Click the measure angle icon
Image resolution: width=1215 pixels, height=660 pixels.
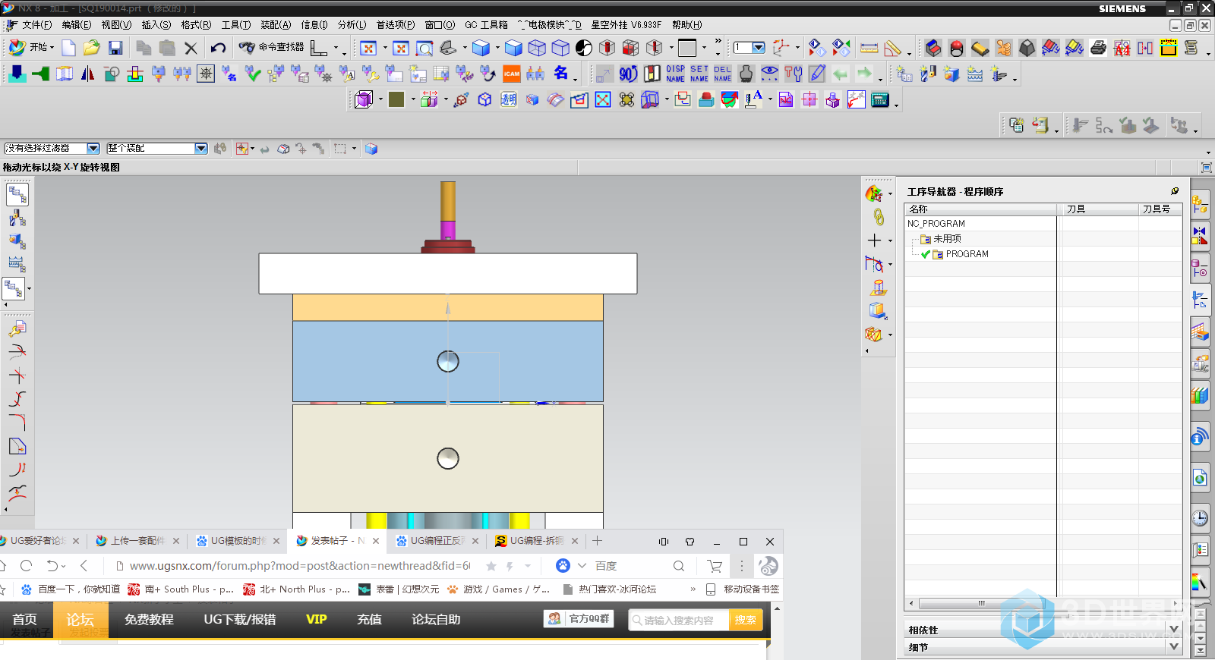[893, 49]
